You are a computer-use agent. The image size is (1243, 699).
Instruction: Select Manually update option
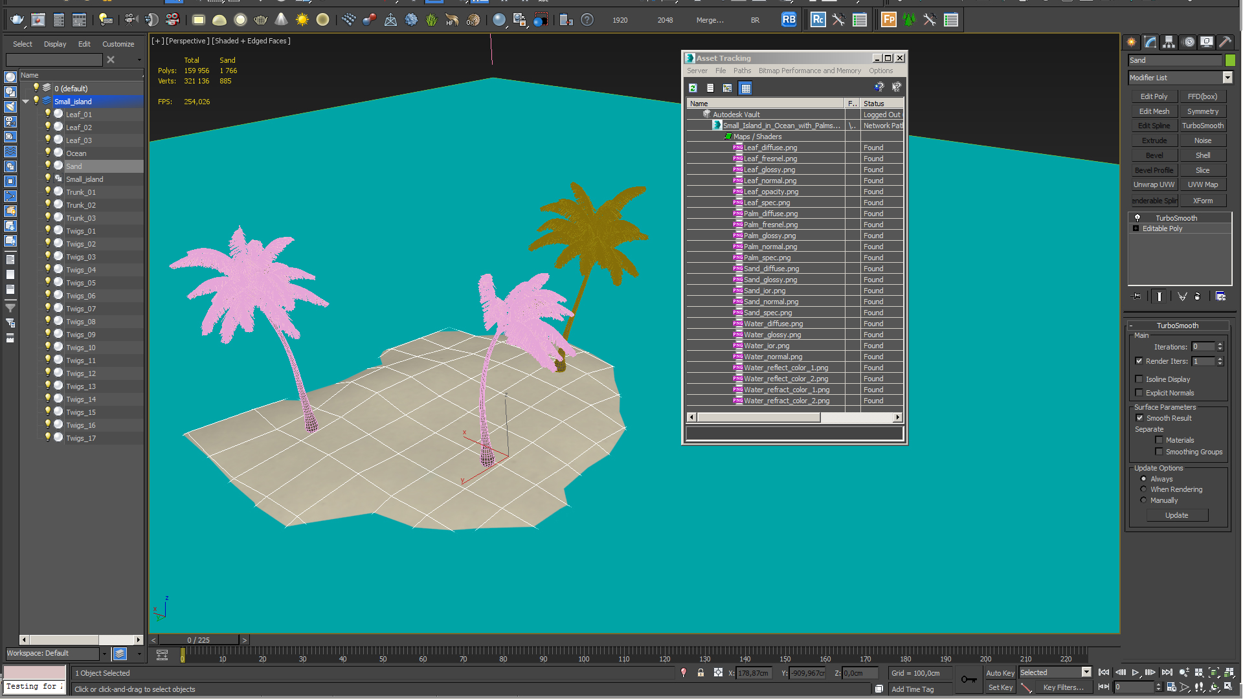coord(1143,500)
